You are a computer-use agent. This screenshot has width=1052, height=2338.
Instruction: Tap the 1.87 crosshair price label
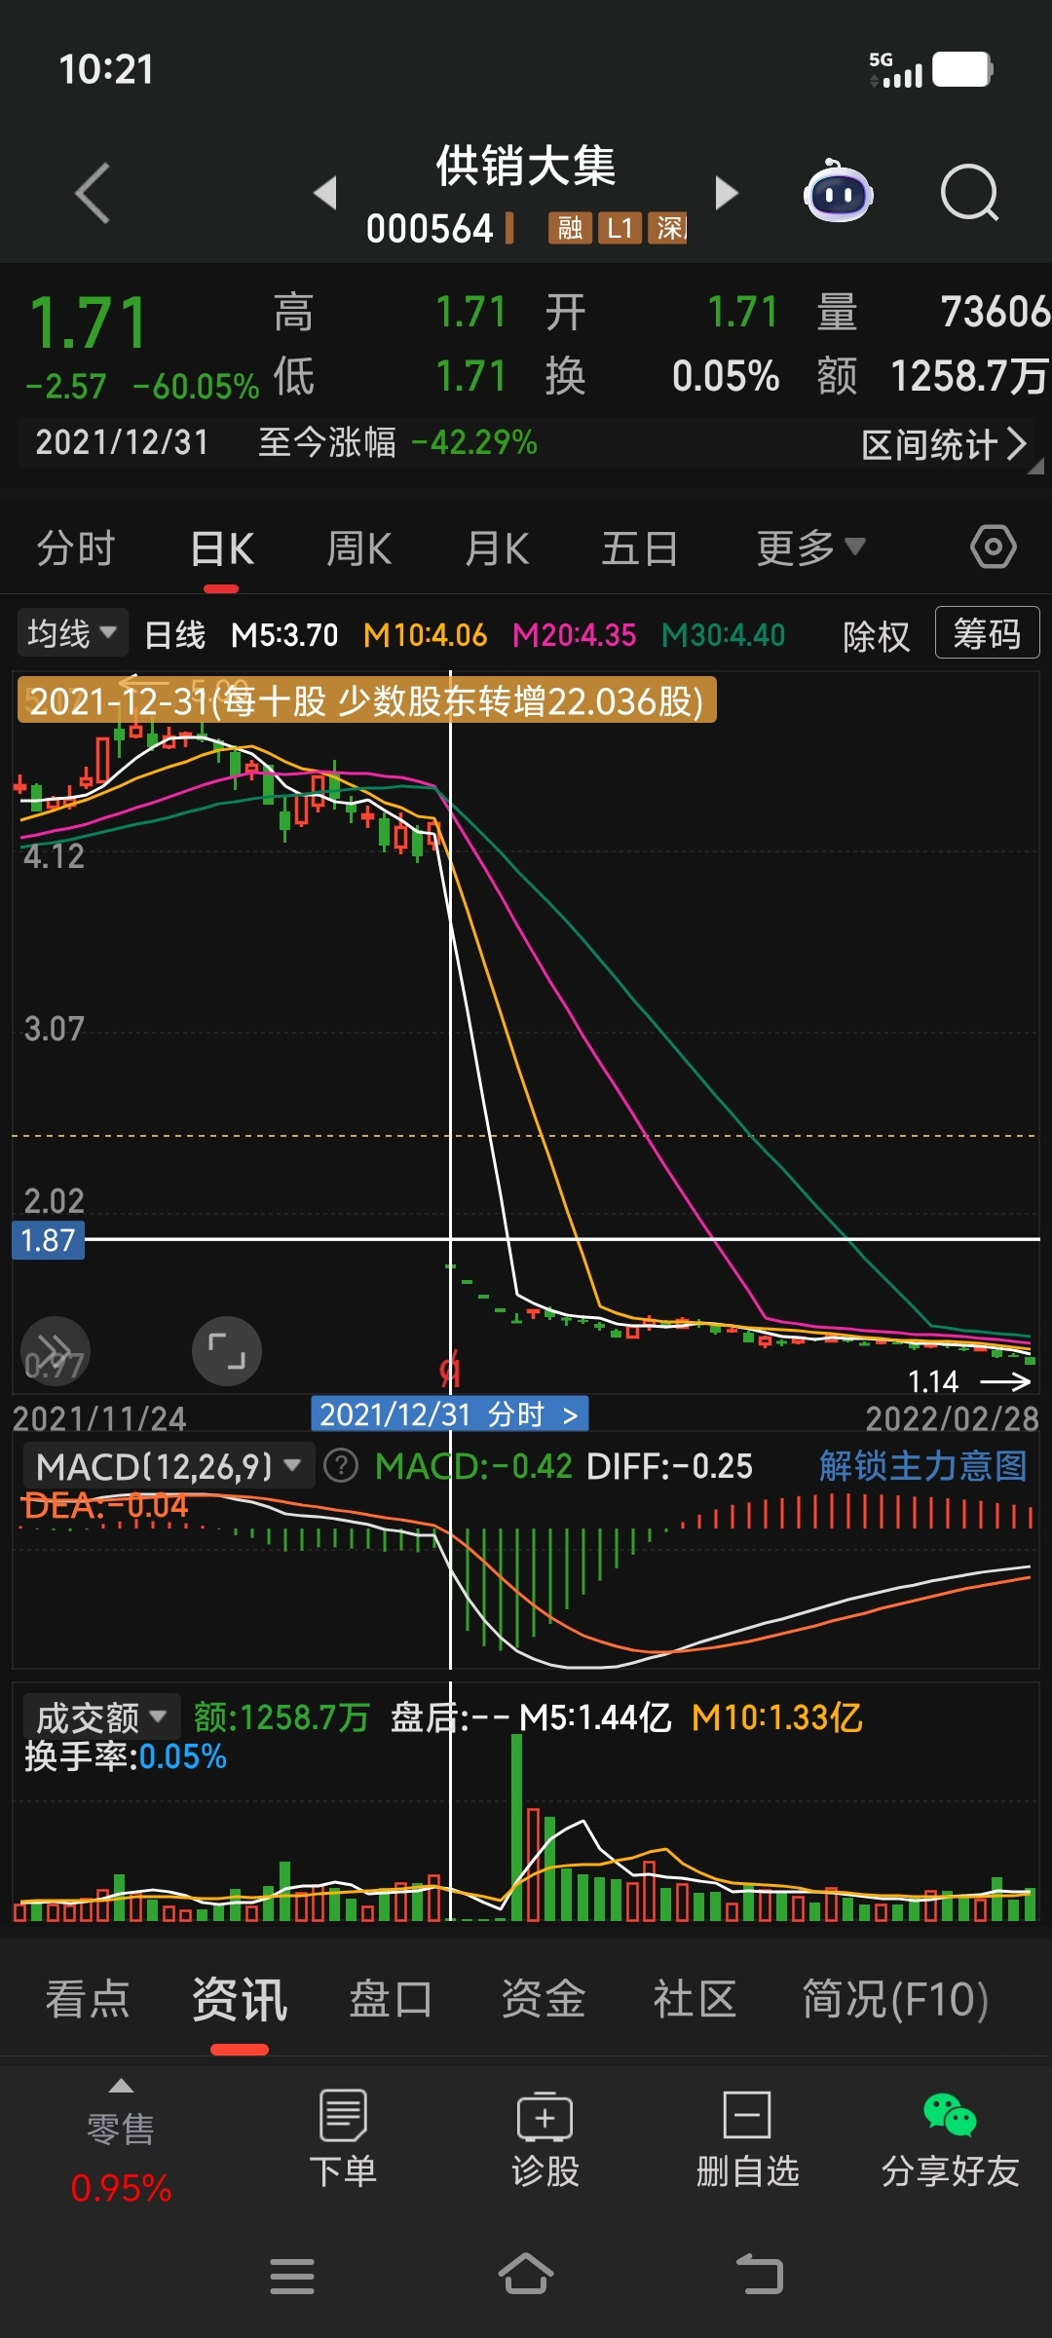(48, 1240)
